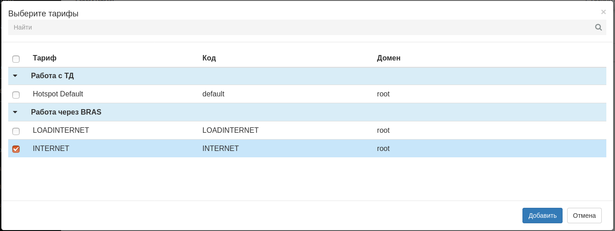The width and height of the screenshot is (615, 231).
Task: Click the Работа с ТД group label
Action: [x=52, y=76]
